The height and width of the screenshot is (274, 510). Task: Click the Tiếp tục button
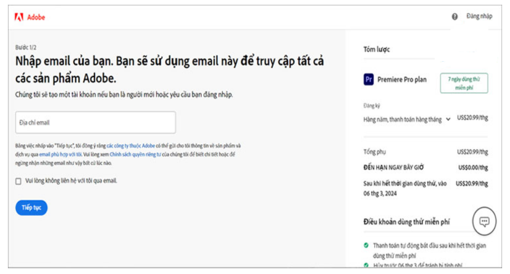32,208
